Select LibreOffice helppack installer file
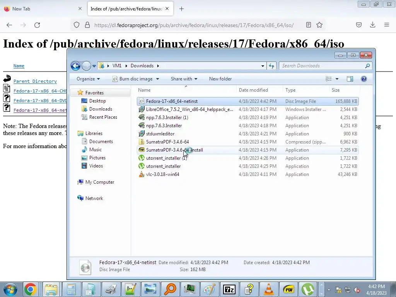 click(247, 109)
